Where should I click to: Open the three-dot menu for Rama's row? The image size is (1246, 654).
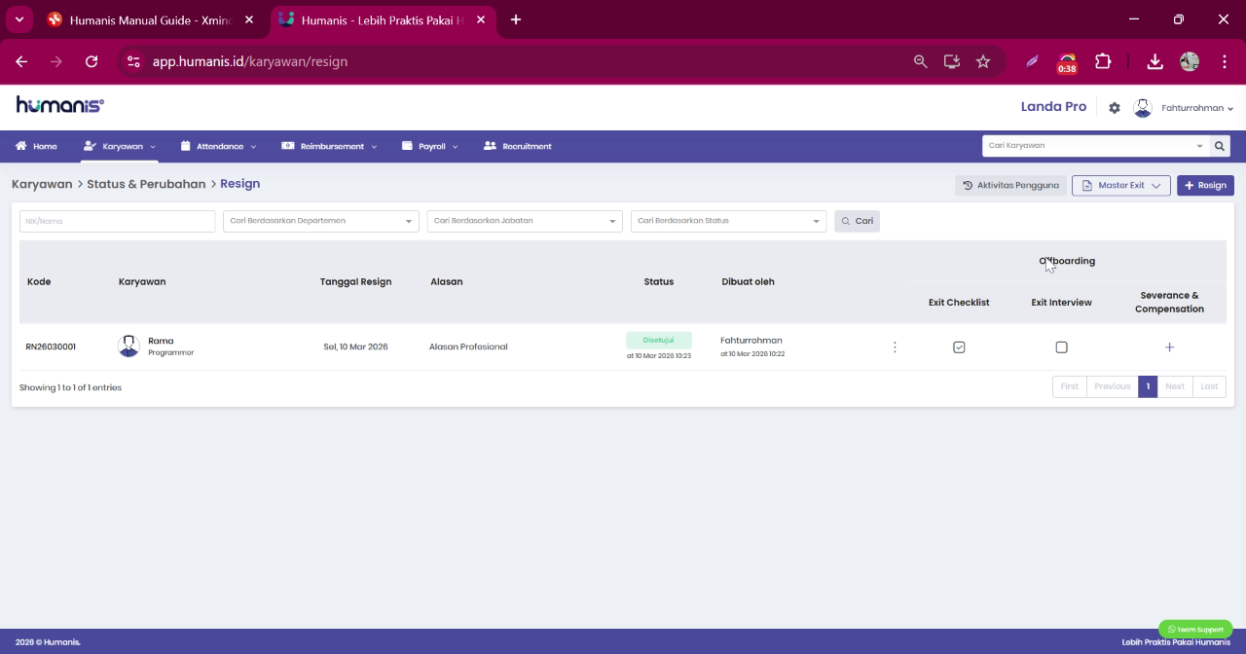[x=895, y=347]
